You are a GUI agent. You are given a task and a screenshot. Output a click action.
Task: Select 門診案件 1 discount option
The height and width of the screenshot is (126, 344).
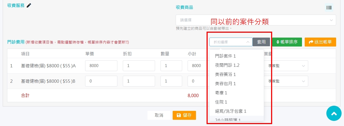click(x=225, y=56)
